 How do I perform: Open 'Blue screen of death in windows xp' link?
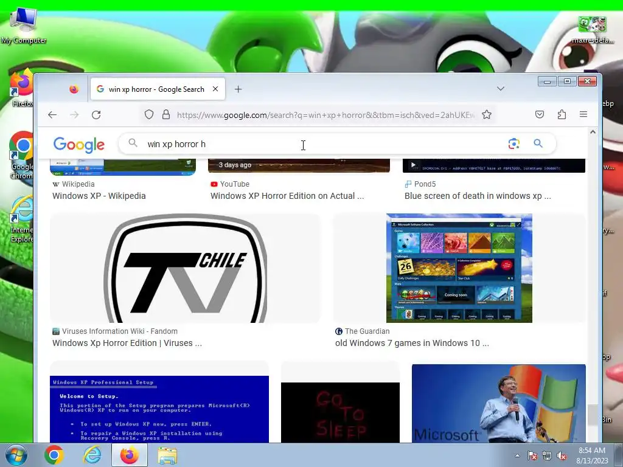478,196
